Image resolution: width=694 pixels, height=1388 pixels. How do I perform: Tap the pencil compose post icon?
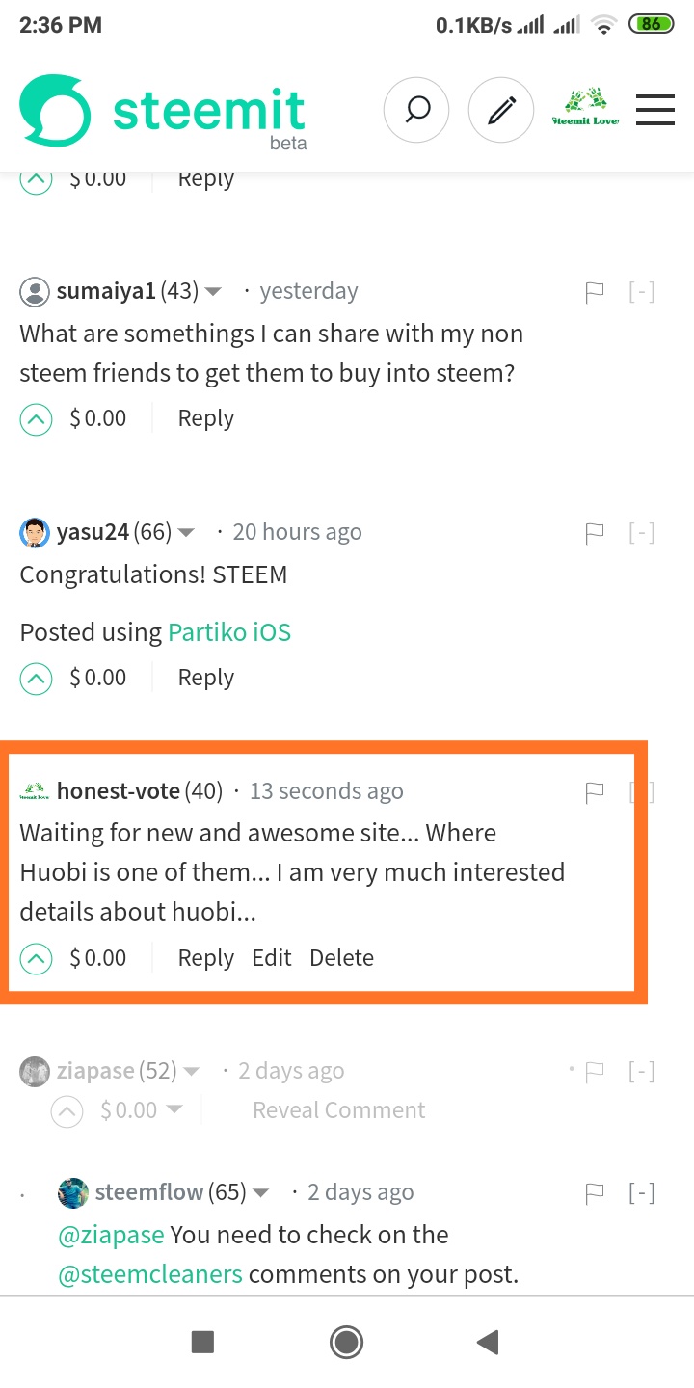click(500, 111)
